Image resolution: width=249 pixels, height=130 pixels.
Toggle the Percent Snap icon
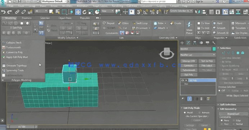coord(152,12)
